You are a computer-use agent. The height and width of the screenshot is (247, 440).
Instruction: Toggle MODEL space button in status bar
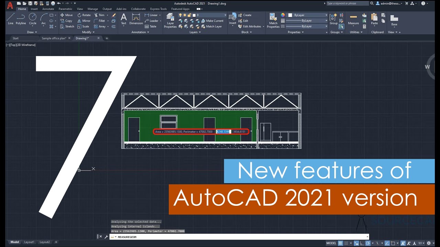(x=331, y=243)
